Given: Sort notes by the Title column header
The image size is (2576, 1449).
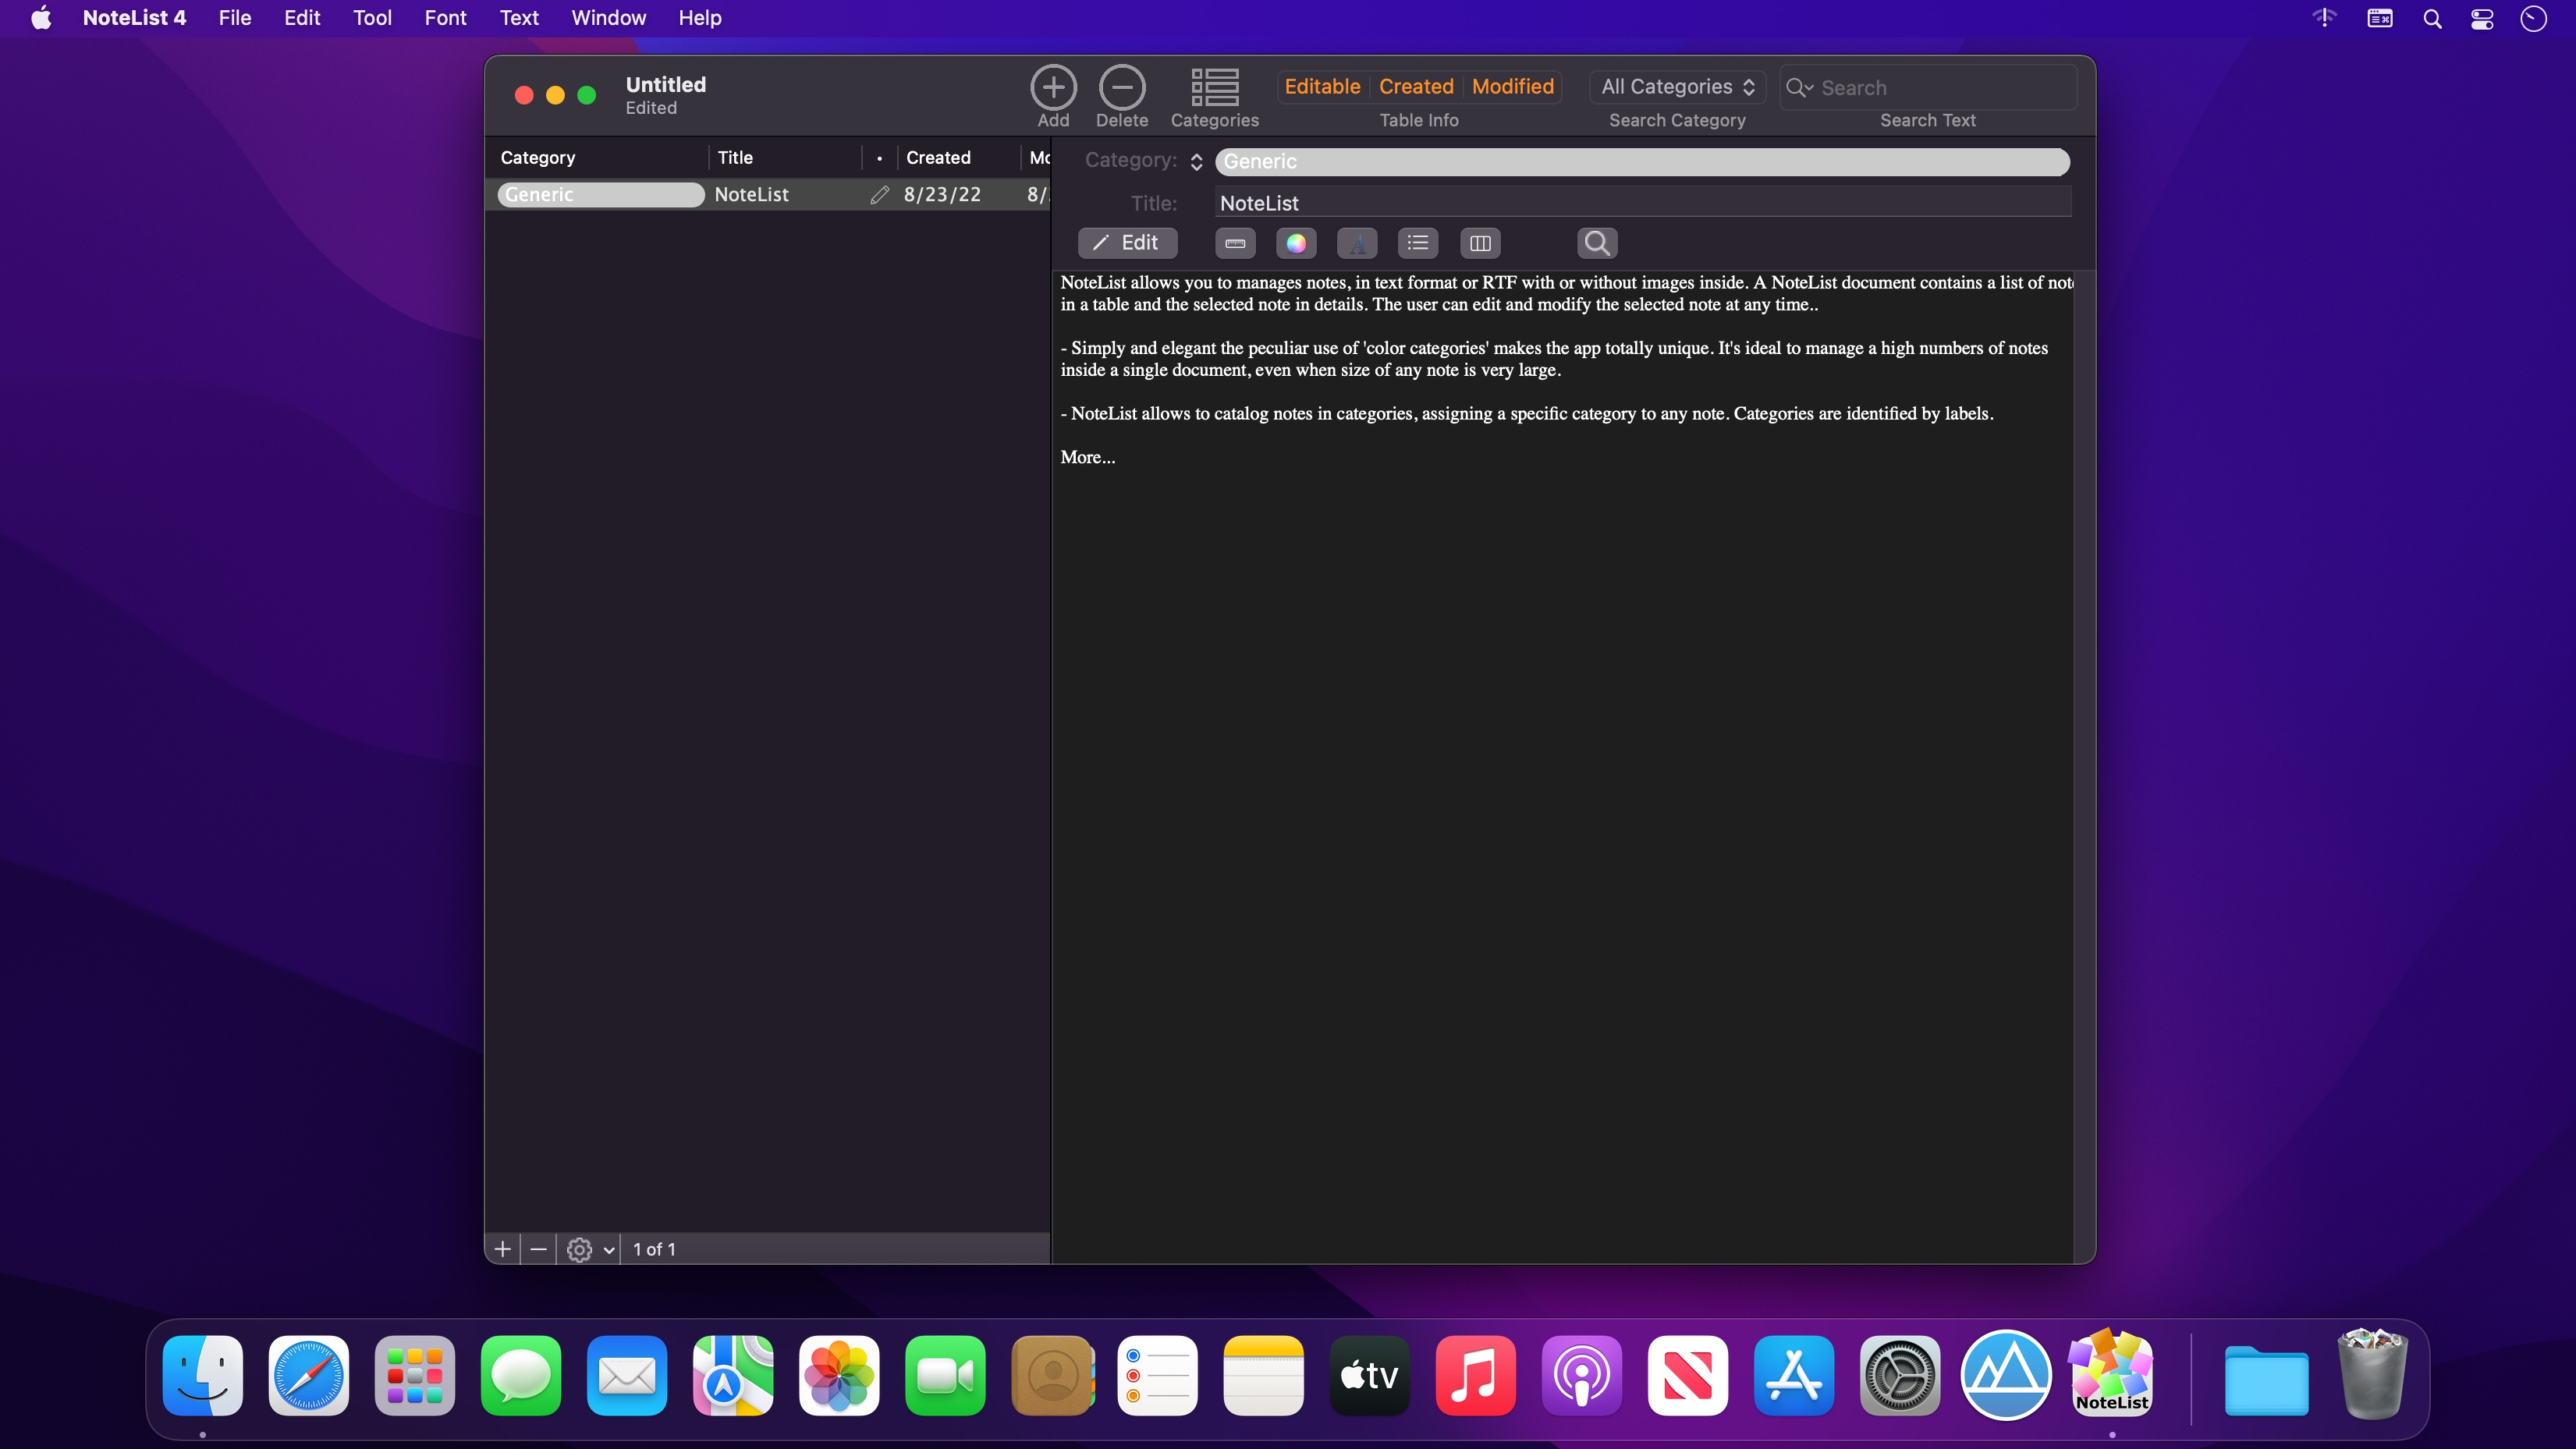Looking at the screenshot, I should pos(785,158).
